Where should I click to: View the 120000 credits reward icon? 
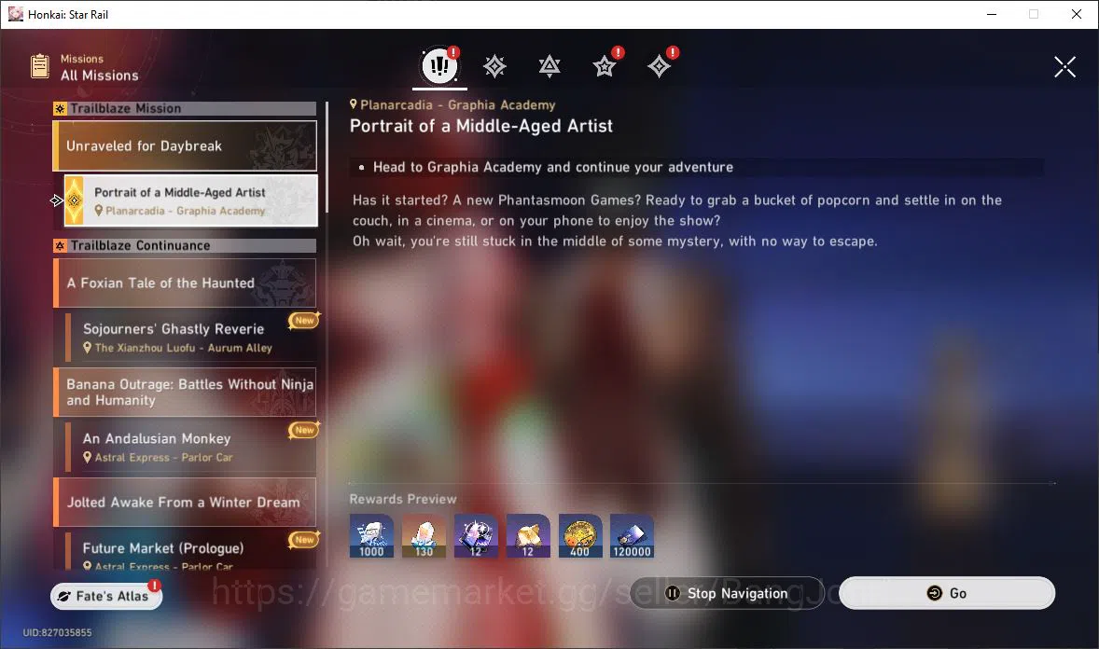tap(633, 536)
